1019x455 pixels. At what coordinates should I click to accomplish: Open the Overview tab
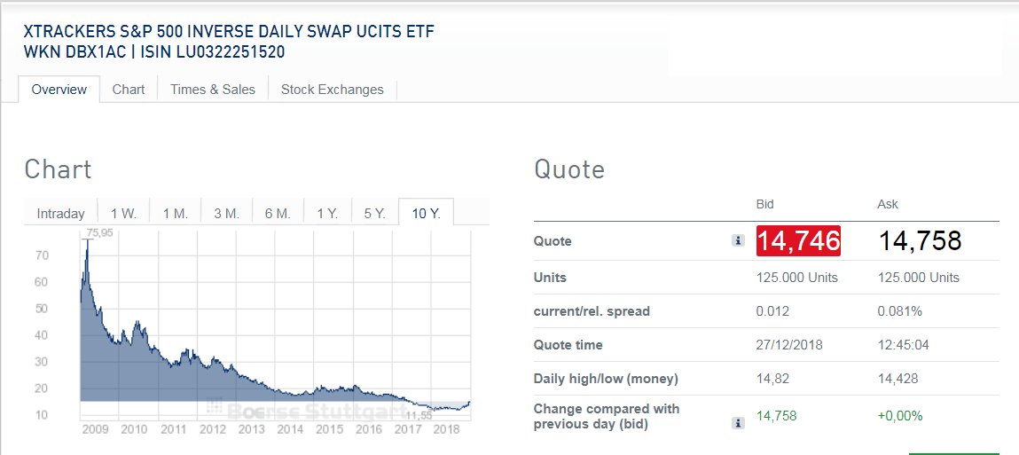click(59, 90)
